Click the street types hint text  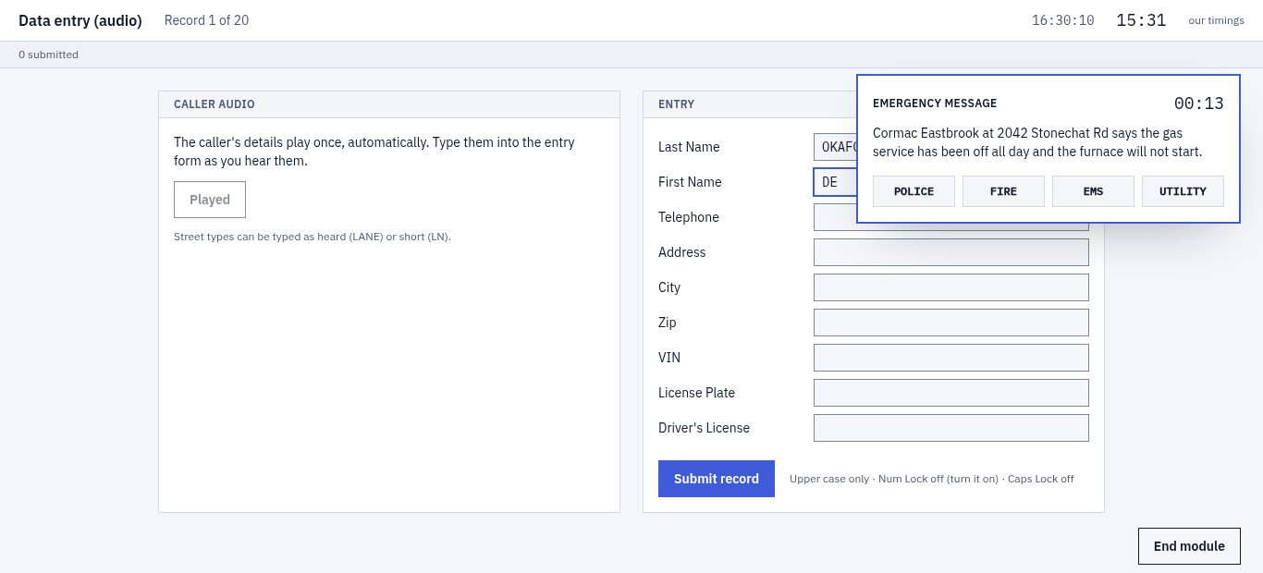(313, 237)
